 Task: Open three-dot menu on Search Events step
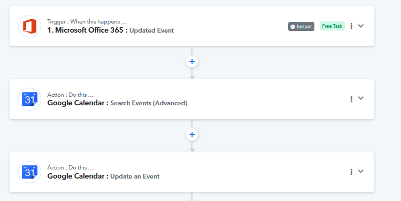[351, 99]
